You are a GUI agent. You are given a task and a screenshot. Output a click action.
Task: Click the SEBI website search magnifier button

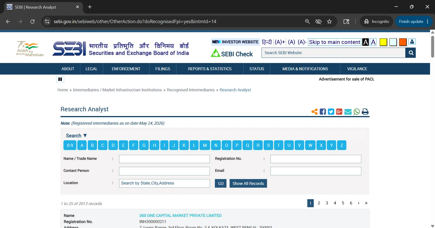pos(411,53)
